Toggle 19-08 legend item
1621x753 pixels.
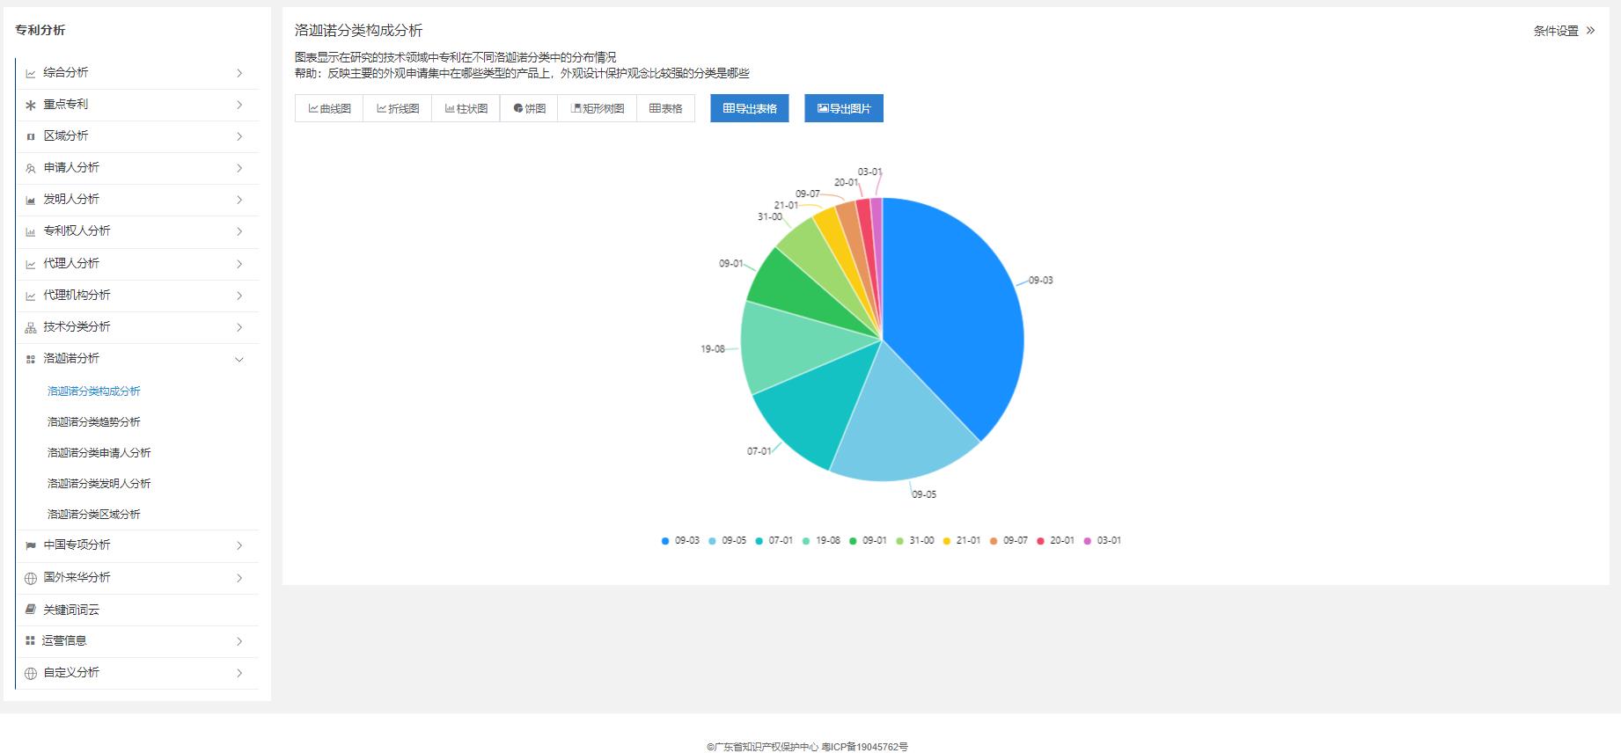click(821, 541)
